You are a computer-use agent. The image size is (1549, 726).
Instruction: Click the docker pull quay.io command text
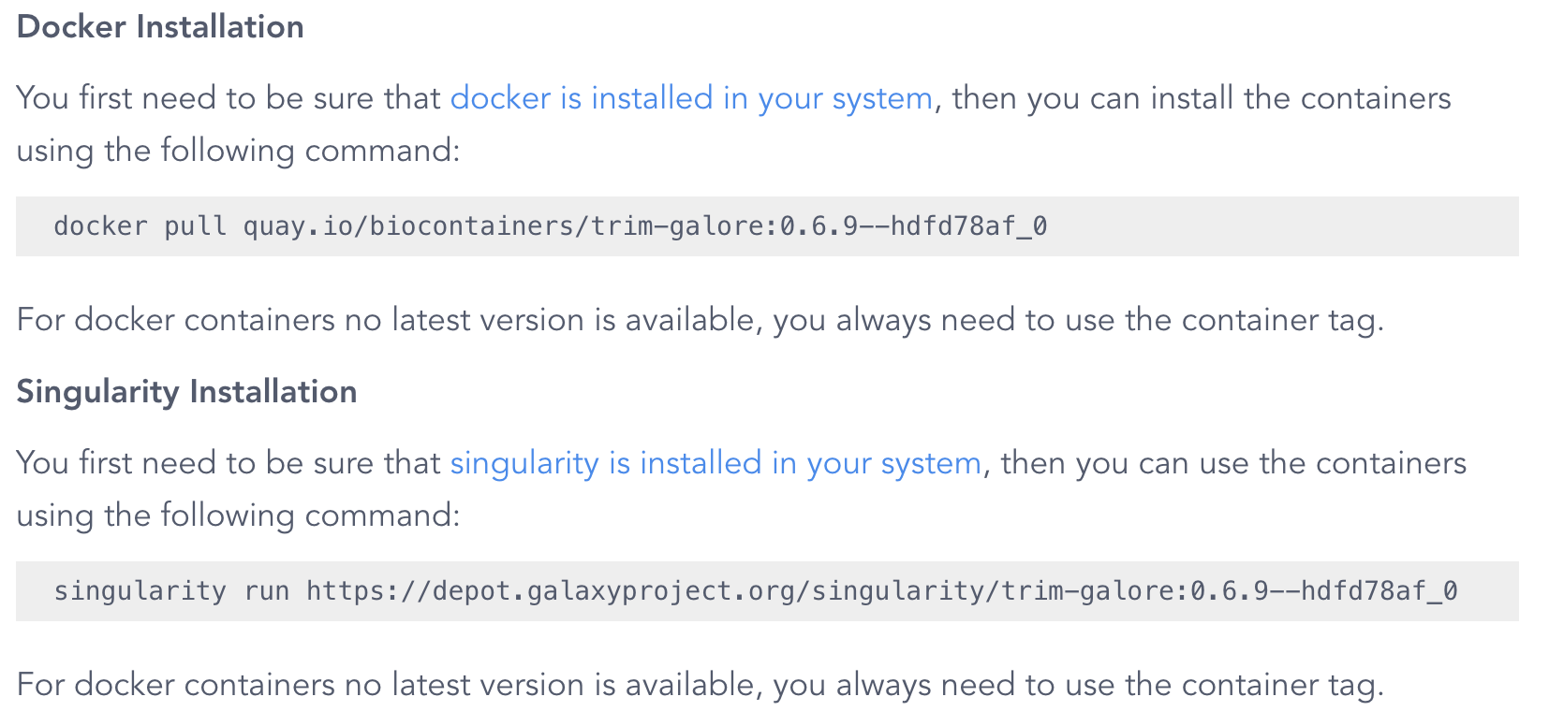pos(550,226)
